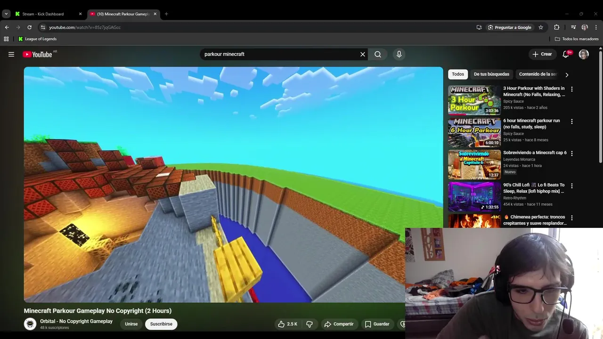Select the Todos filter chip
603x339 pixels.
click(458, 74)
